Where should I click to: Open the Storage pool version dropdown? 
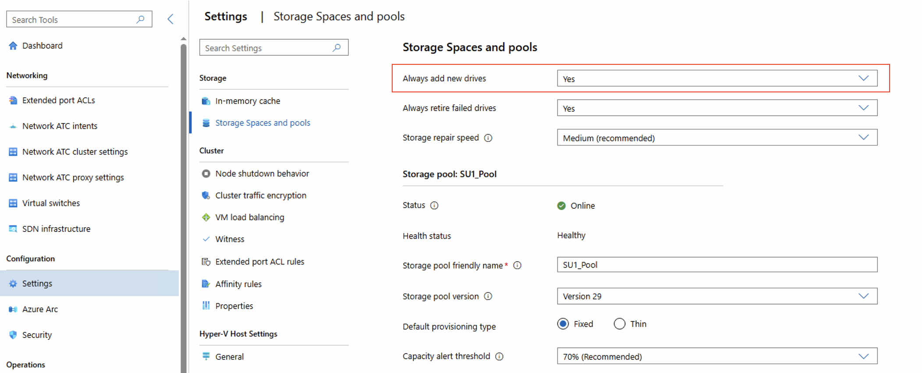click(x=717, y=296)
